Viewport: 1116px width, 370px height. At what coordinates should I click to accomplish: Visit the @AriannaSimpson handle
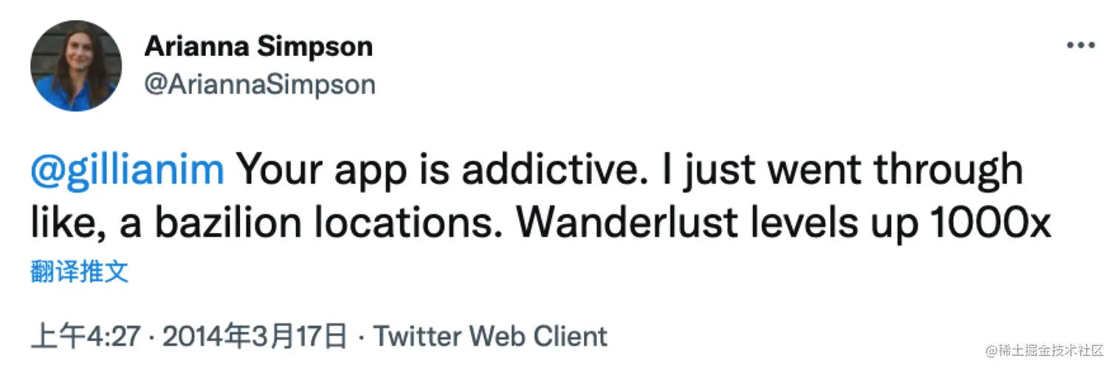(x=260, y=85)
